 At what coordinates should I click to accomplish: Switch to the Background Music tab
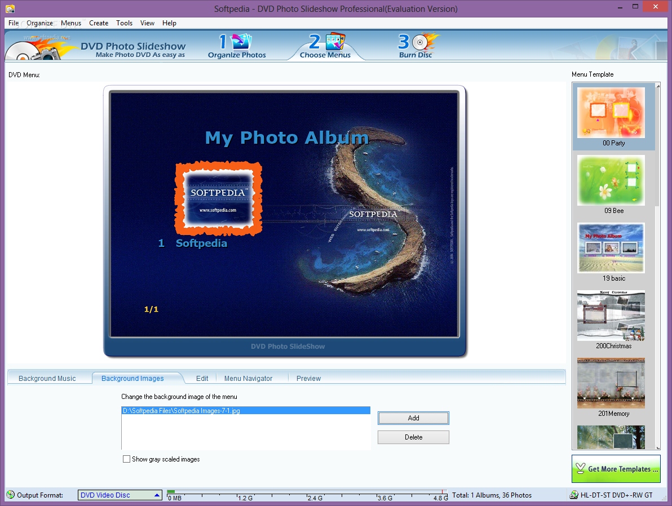tap(47, 378)
